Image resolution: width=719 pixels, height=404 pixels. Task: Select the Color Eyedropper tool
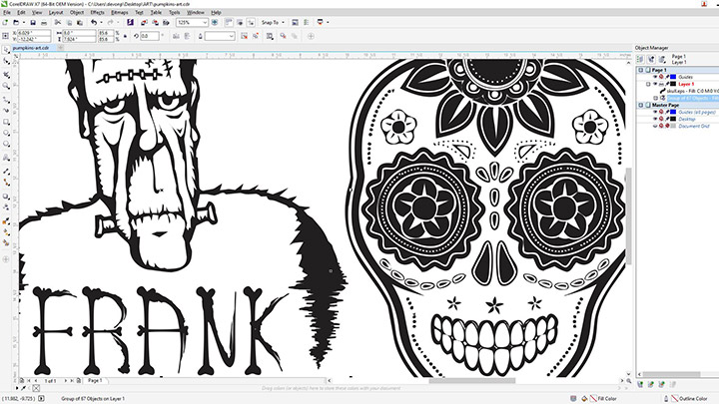[x=6, y=221]
